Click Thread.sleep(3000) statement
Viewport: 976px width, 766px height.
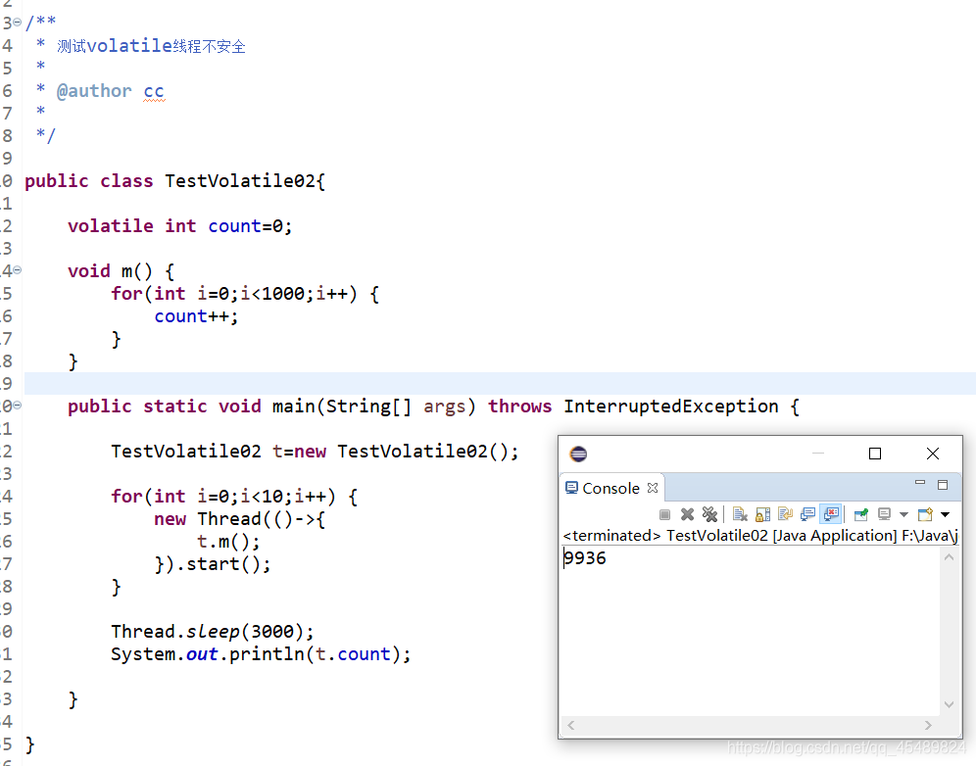coord(213,632)
